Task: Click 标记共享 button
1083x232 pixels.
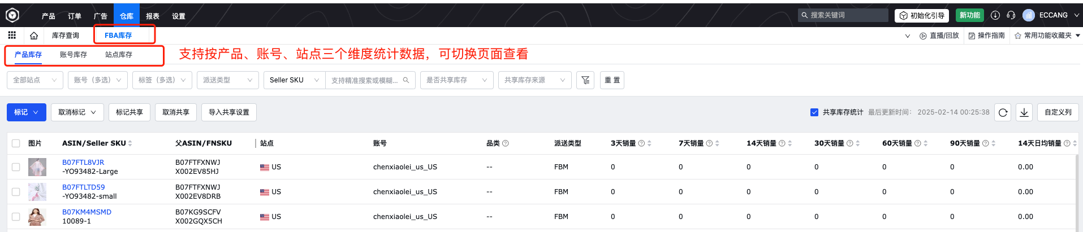Action: pyautogui.click(x=130, y=112)
